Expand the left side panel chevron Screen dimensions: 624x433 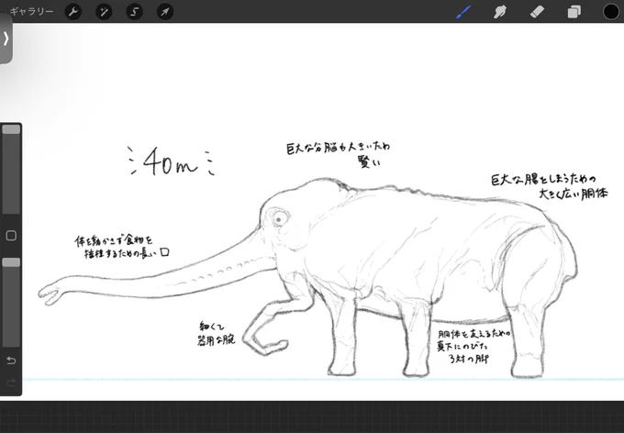pyautogui.click(x=6, y=39)
